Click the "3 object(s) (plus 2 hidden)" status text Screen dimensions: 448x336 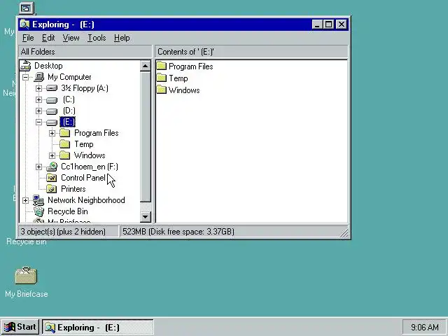(x=63, y=232)
